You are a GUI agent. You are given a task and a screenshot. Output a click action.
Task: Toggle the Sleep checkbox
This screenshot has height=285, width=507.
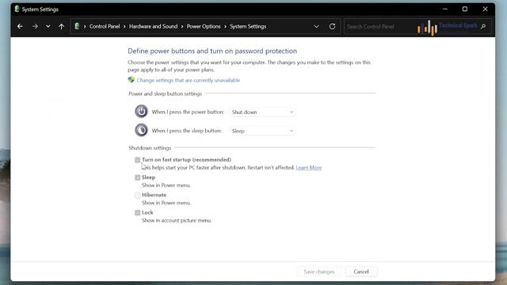coord(137,177)
